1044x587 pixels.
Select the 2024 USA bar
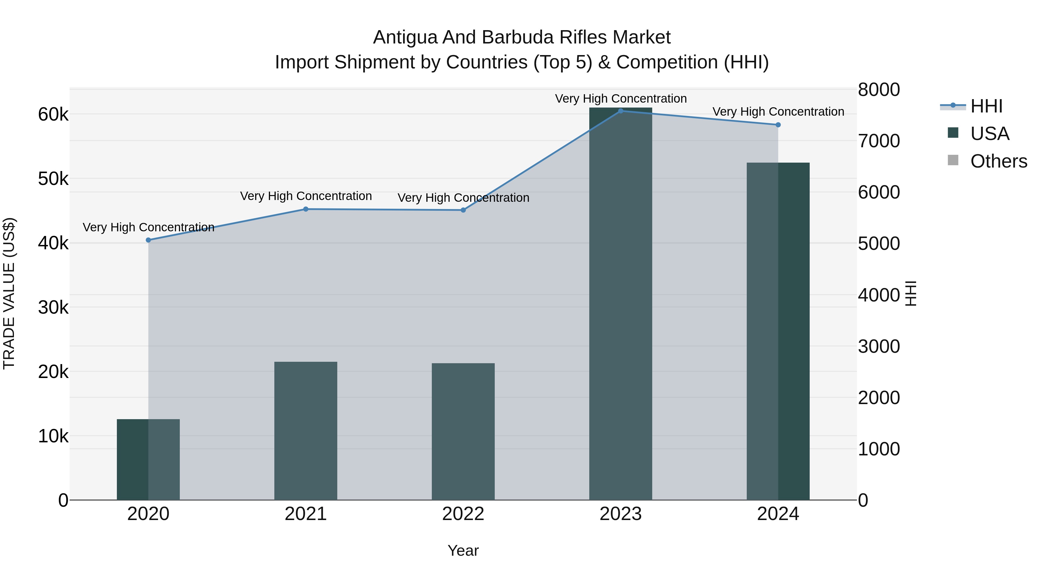click(x=778, y=331)
